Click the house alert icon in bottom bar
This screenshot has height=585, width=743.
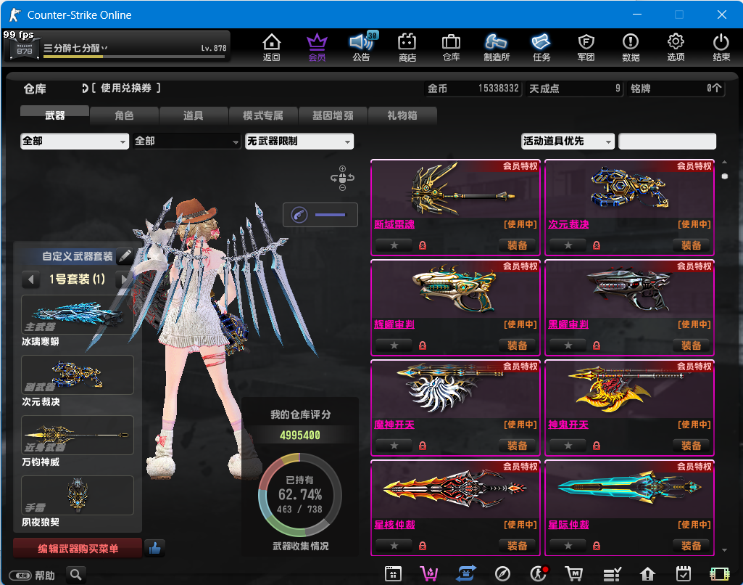(647, 573)
